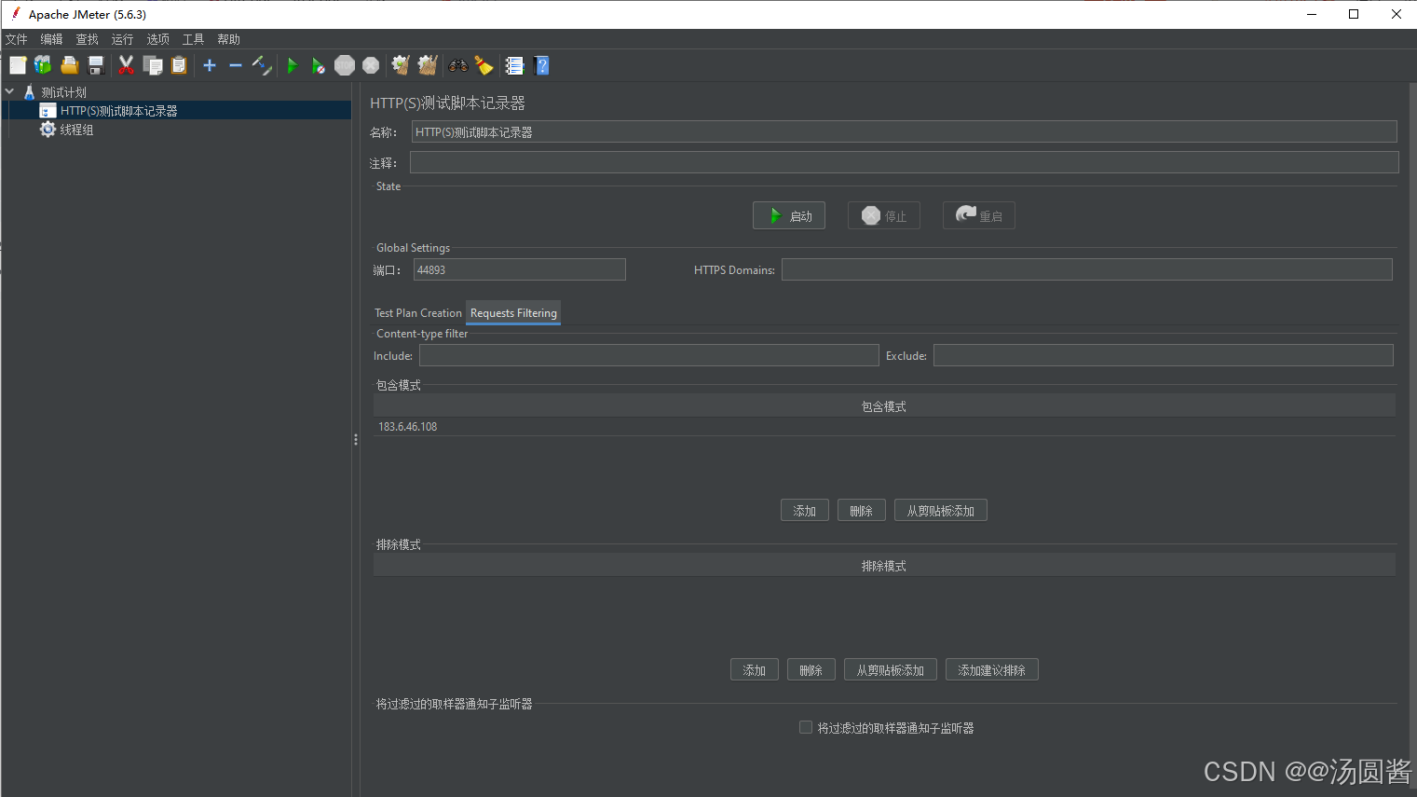
Task: Start test without pauses icon
Action: (319, 65)
